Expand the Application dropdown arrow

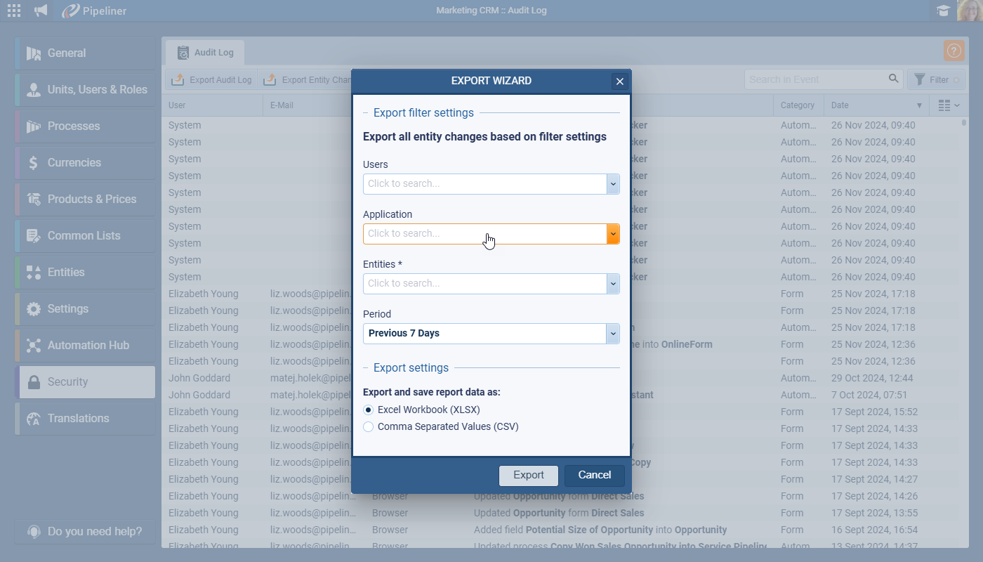click(x=613, y=234)
